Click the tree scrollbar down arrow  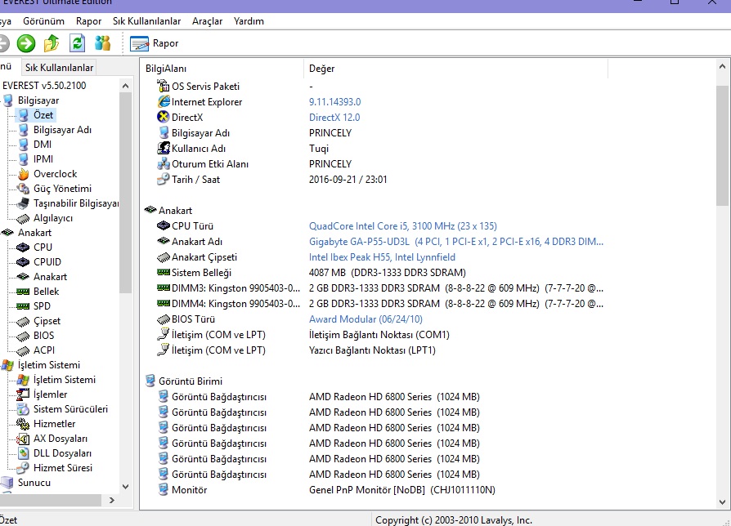coord(125,487)
